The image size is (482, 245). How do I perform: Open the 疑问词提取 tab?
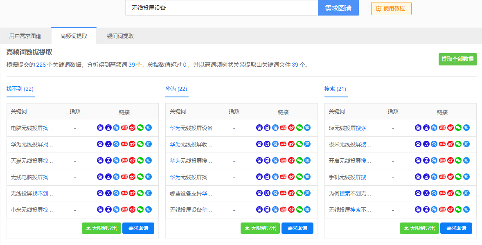(x=120, y=36)
